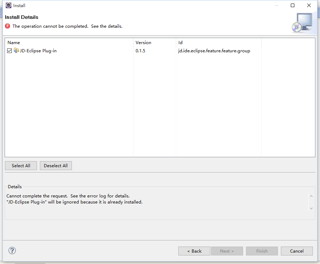
Task: Close the Install dialog window
Action: click(309, 5)
